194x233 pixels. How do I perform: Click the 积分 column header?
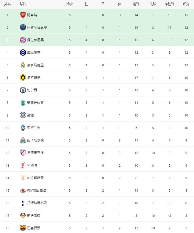186,4
